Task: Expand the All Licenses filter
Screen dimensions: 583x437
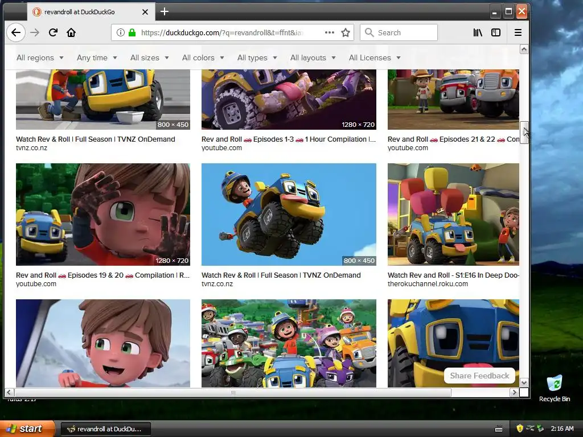Action: click(375, 57)
